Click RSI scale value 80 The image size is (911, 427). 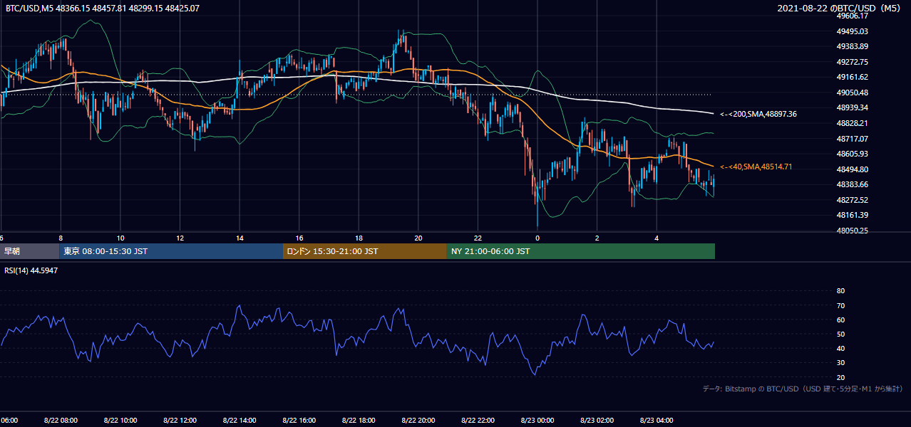[x=840, y=291]
